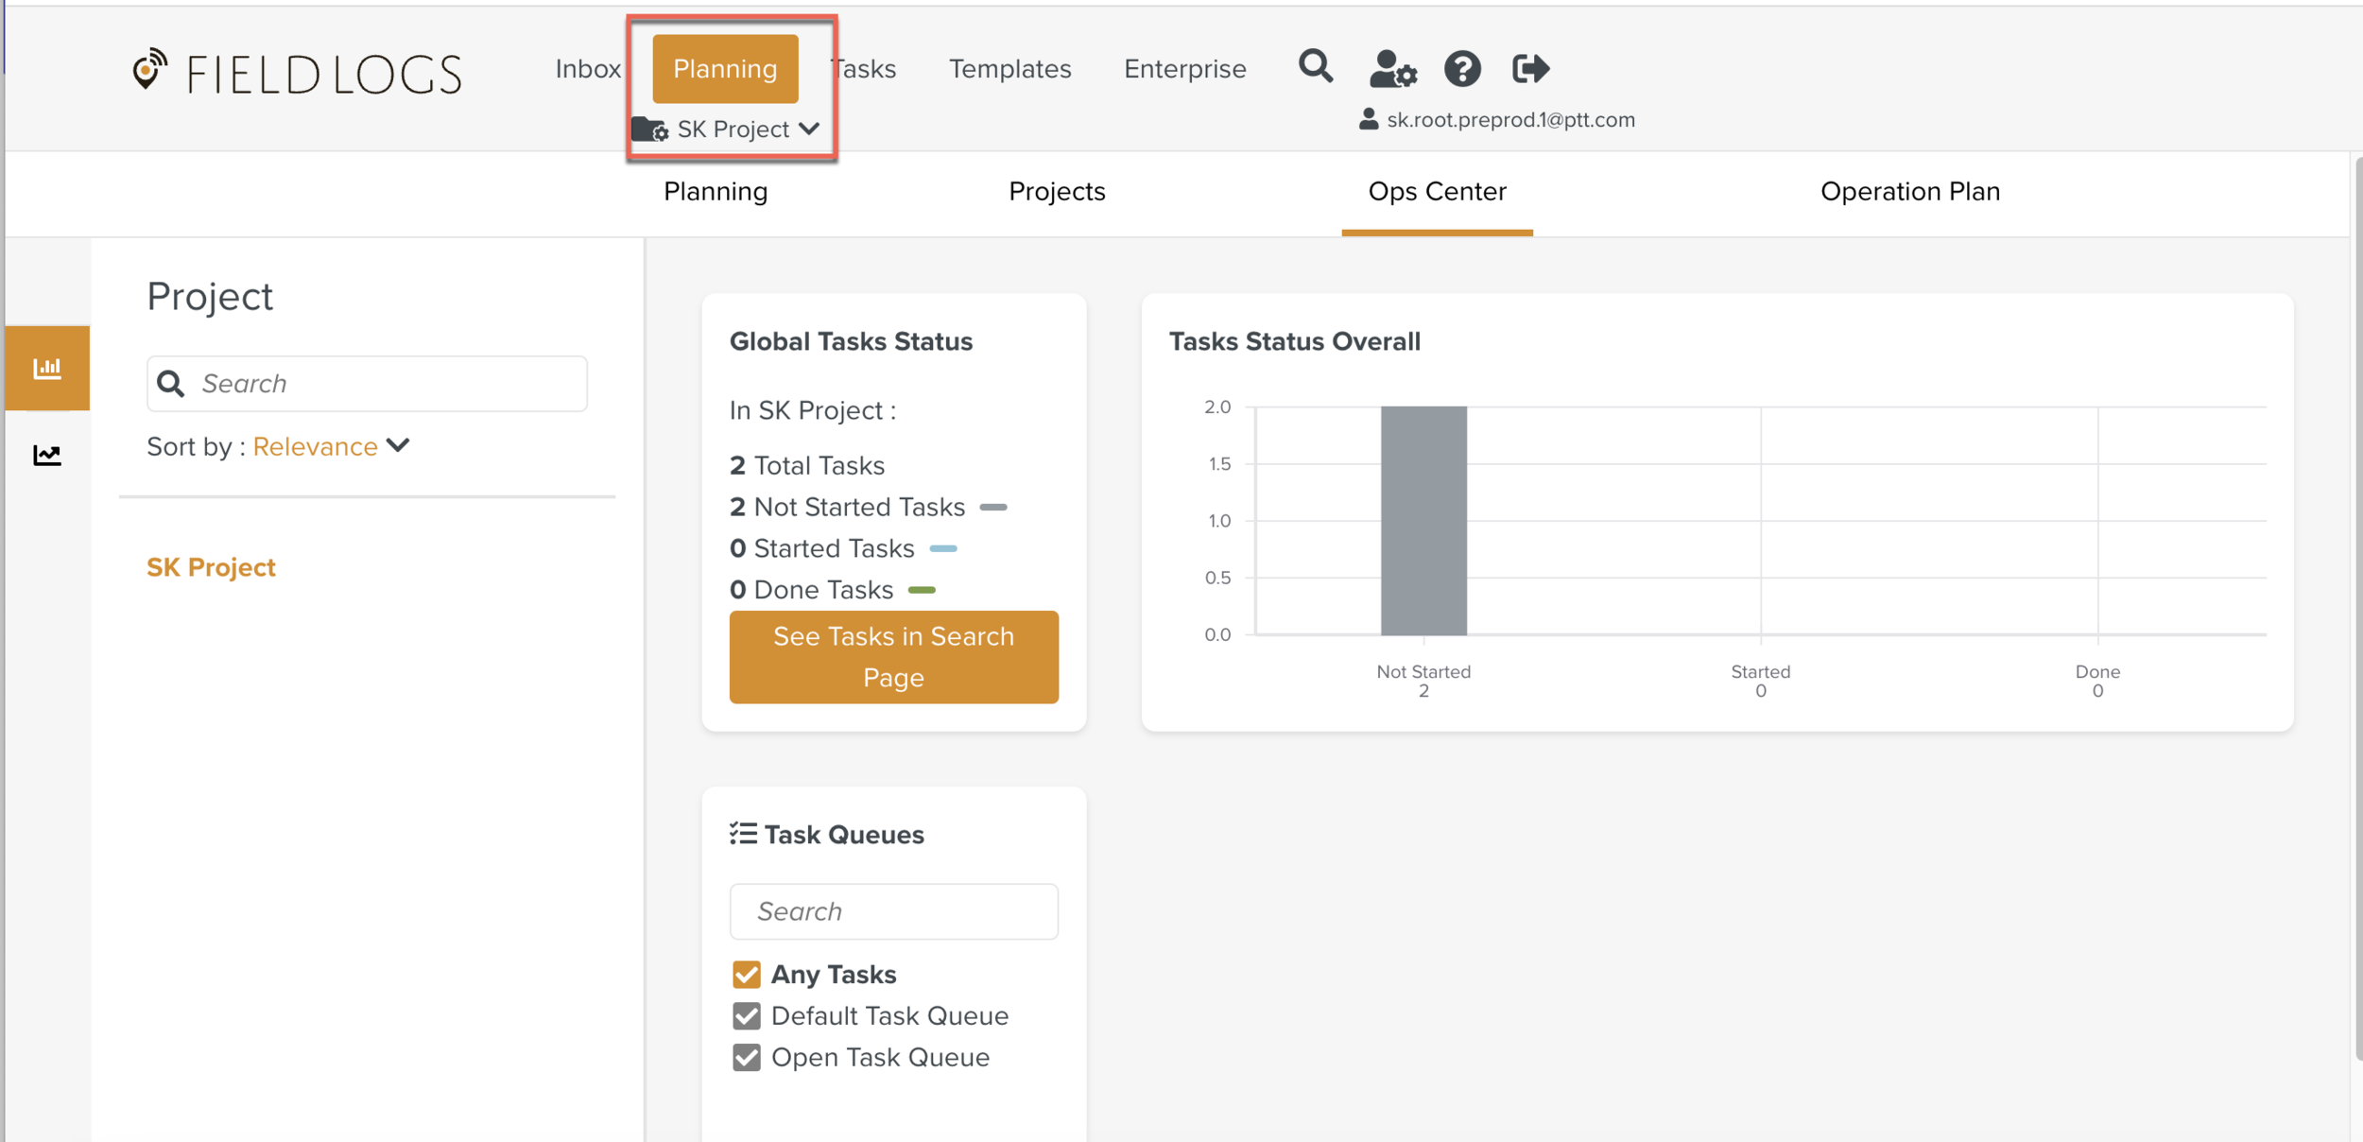Viewport: 2363px width, 1142px height.
Task: Toggle the Default Task Queue checkbox
Action: pos(747,1015)
